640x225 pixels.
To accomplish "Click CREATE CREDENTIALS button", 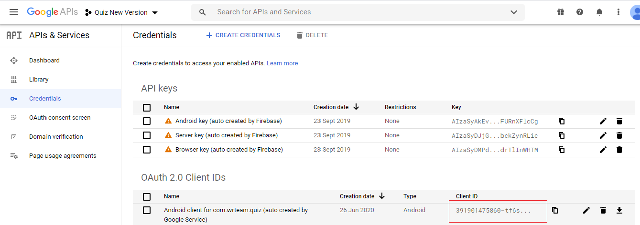I will (x=243, y=35).
